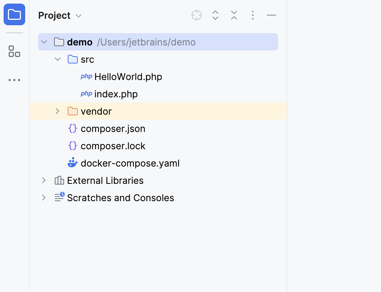Viewport: 381px width, 292px height.
Task: Expand Scratches and Consoles node
Action: 44,198
